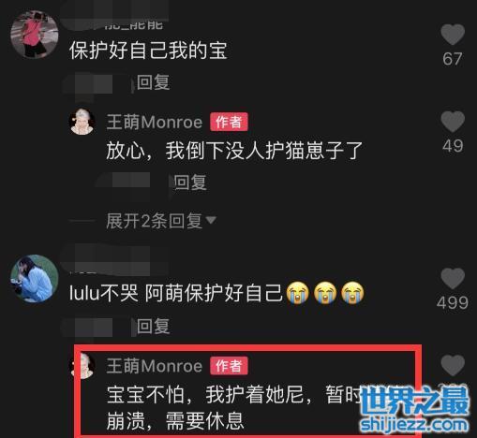Tap the heart beside the red-boxed reply
The image size is (477, 438).
pyautogui.click(x=453, y=365)
